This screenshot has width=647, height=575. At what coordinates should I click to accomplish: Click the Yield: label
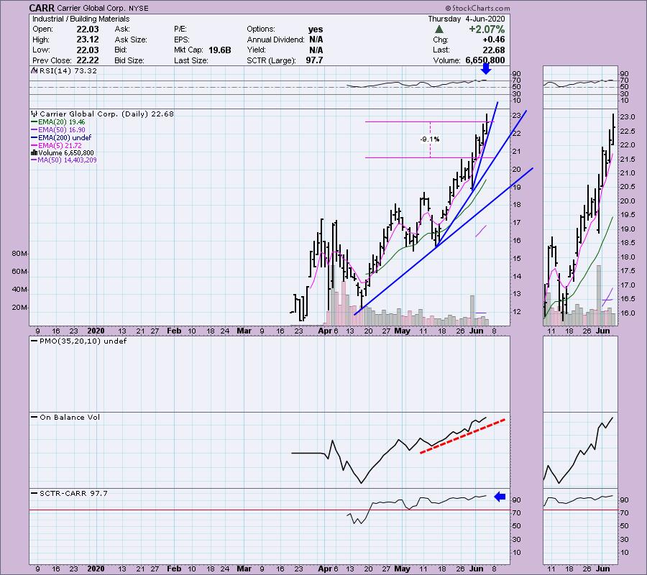[256, 50]
